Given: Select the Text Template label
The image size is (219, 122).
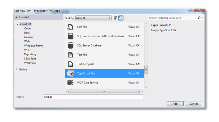Looking at the screenshot, I should tap(85, 64).
